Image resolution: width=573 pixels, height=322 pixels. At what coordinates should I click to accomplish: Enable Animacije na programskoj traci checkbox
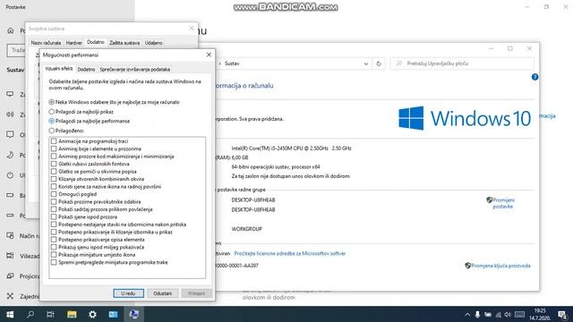click(54, 141)
